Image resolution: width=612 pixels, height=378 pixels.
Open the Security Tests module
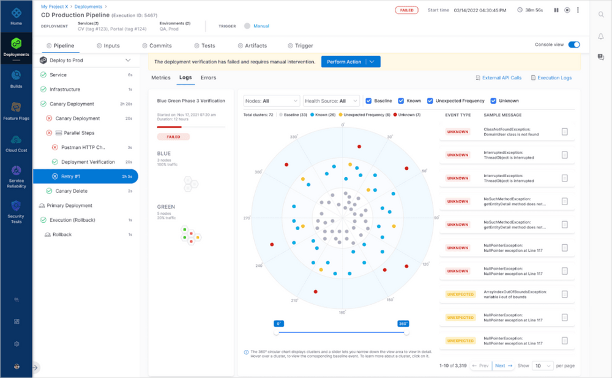pyautogui.click(x=16, y=212)
